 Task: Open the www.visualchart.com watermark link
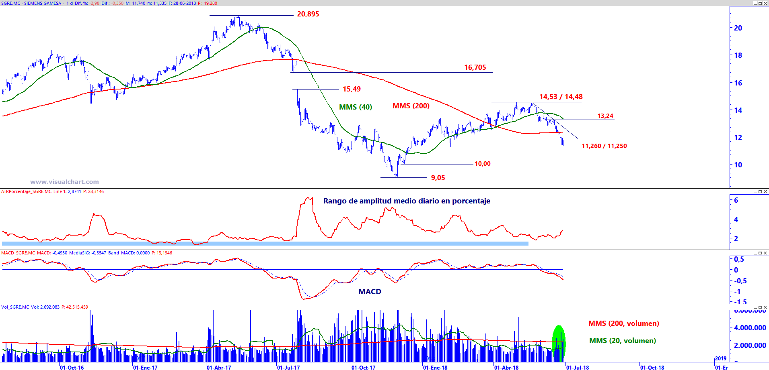pos(64,182)
